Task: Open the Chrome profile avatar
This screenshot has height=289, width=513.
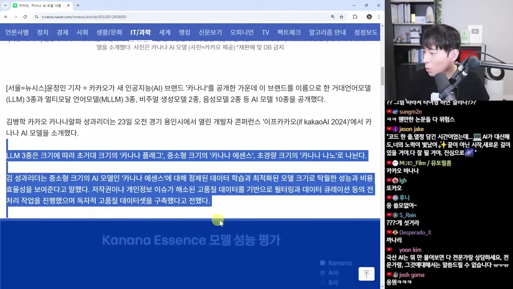Action: click(369, 17)
